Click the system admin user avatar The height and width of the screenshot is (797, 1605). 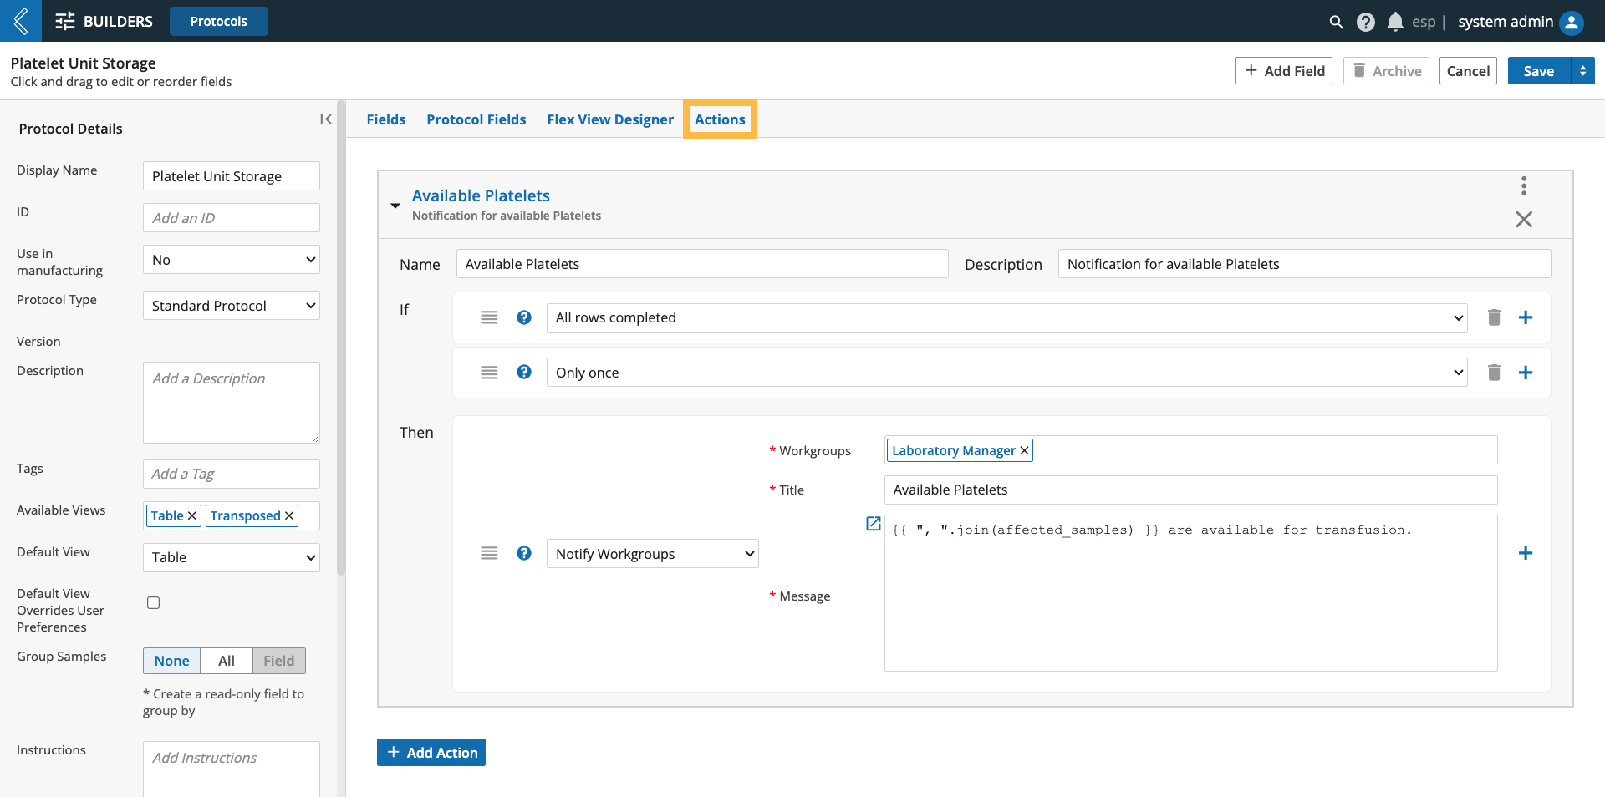click(x=1572, y=22)
